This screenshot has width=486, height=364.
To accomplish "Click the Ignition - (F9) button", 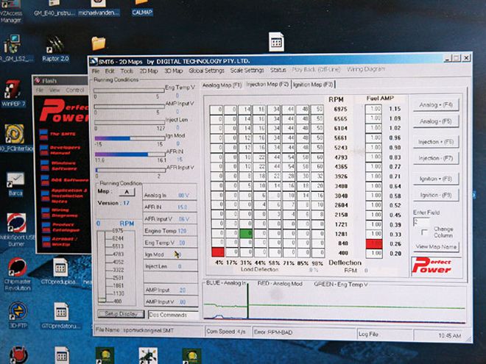I will (x=436, y=196).
